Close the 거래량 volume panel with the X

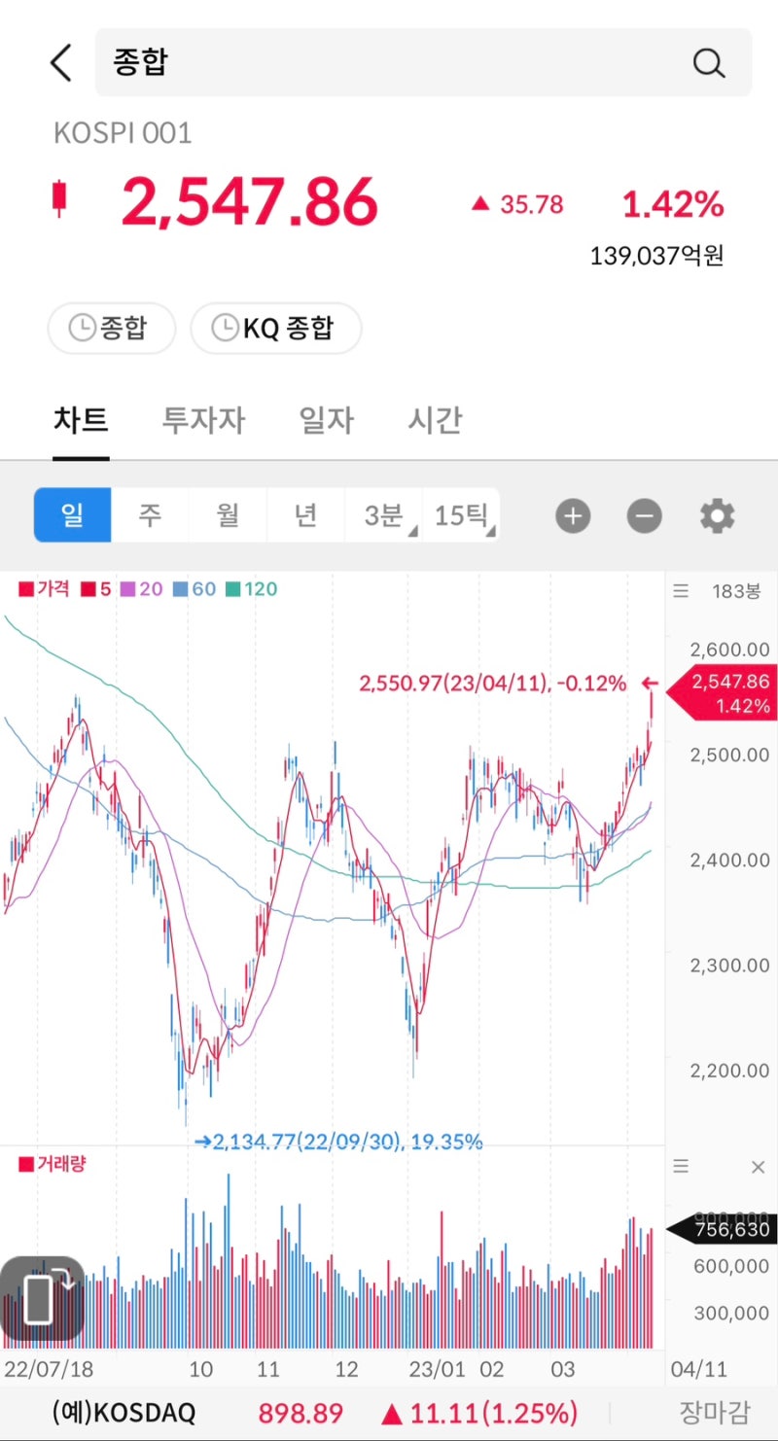point(758,1166)
